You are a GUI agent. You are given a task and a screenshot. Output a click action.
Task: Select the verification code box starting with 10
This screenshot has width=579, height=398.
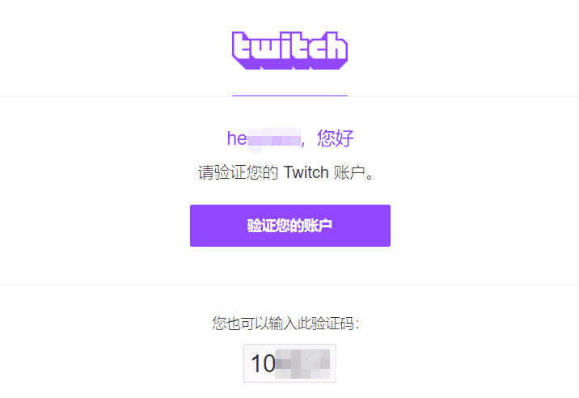click(x=289, y=363)
